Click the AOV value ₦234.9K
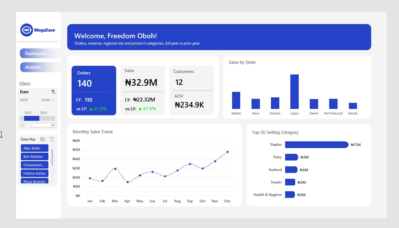 (189, 105)
